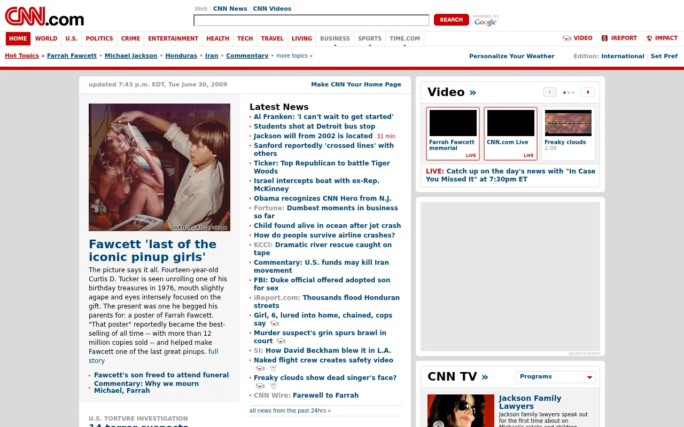Image resolution: width=684 pixels, height=427 pixels.
Task: Switch search scope to CNN Videos
Action: tap(272, 9)
